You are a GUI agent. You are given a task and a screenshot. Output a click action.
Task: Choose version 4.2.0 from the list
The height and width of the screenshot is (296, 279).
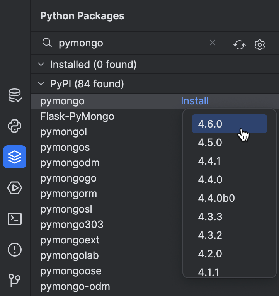[230, 253]
